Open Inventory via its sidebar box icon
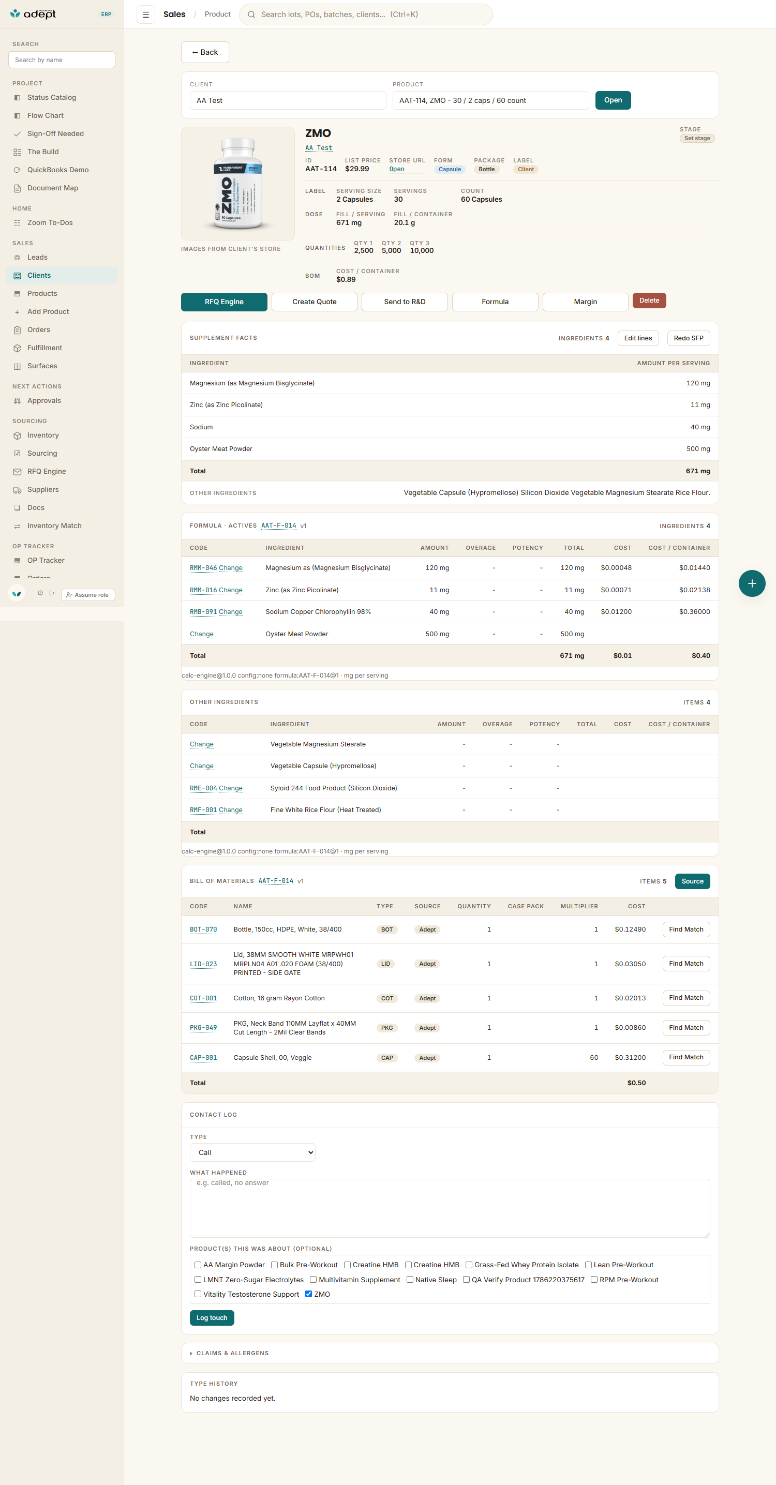776x1485 pixels. [17, 435]
